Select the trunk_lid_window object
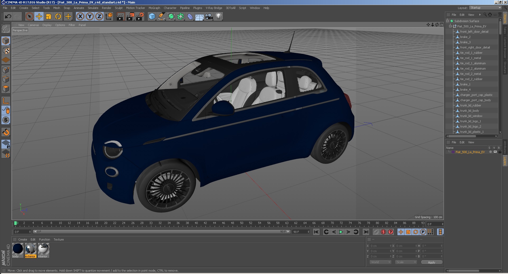508x274 pixels. click(471, 116)
